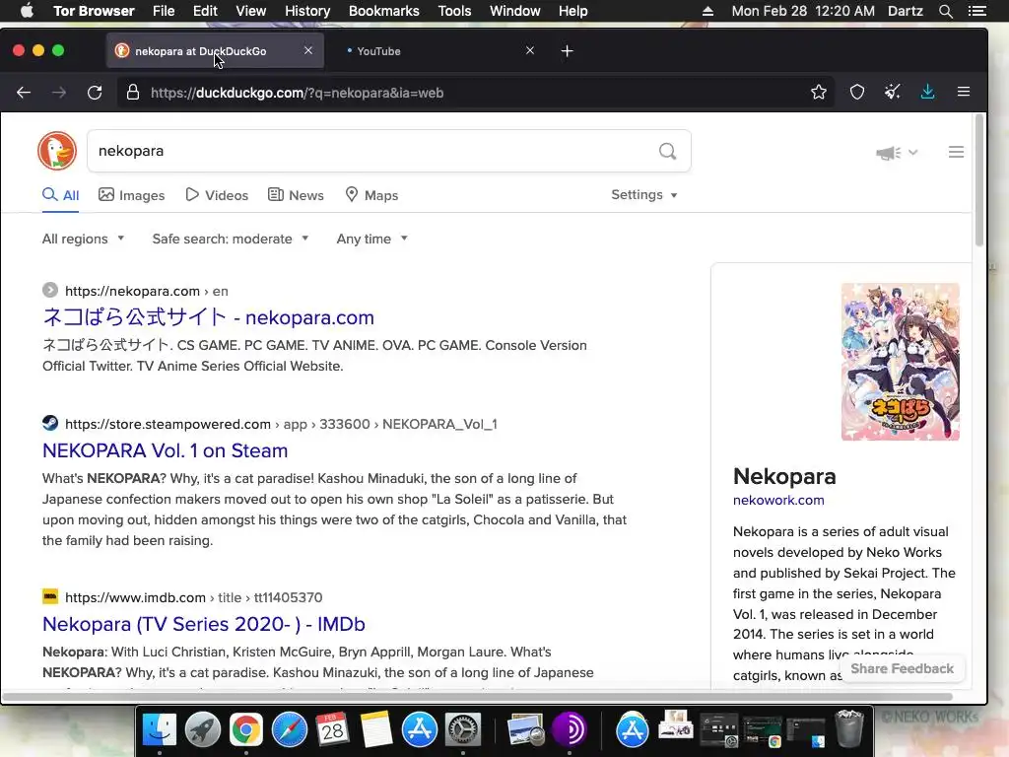Launch Safari from the dock
The image size is (1009, 757).
(x=290, y=730)
